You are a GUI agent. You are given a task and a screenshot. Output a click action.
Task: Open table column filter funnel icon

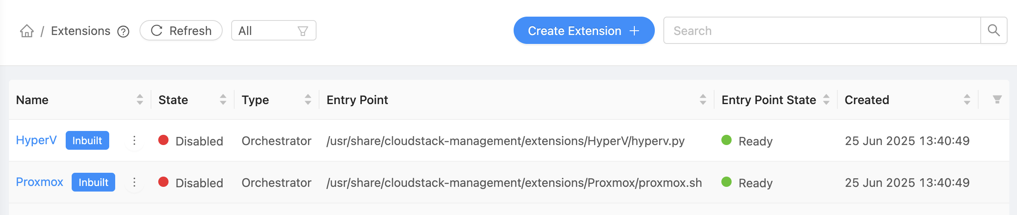point(997,99)
